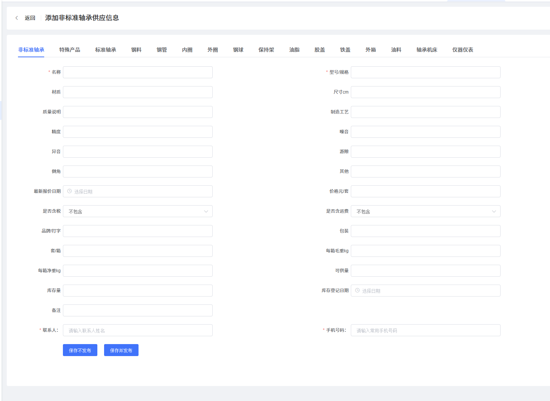Click clock icon in 最新报价日期 field
Viewport: 550px width, 401px height.
[69, 191]
